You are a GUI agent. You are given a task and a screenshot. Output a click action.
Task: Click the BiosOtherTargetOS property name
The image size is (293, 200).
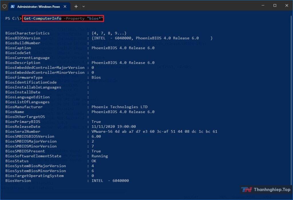click(25, 117)
